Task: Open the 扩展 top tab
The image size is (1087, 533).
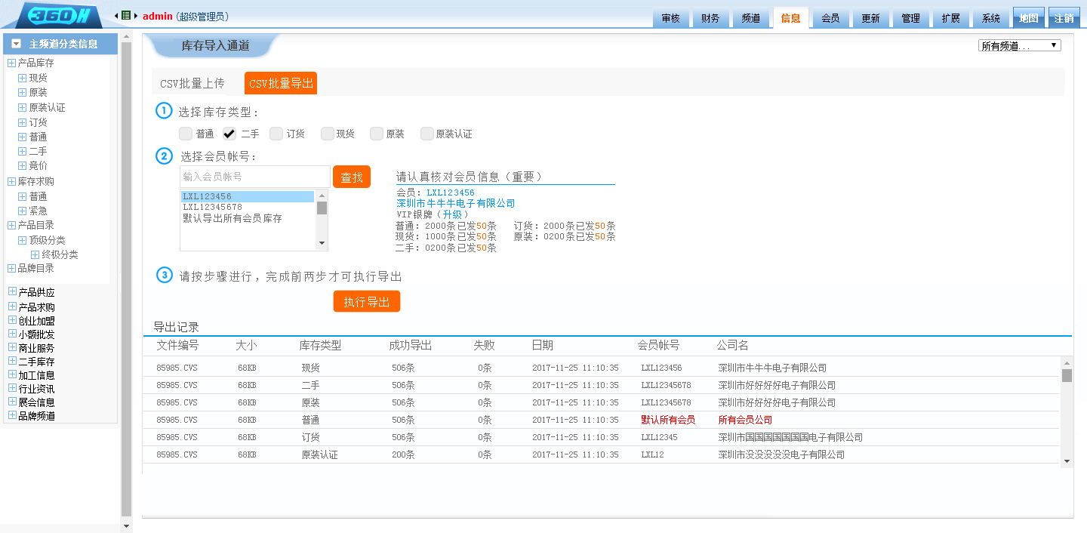Action: [x=950, y=18]
